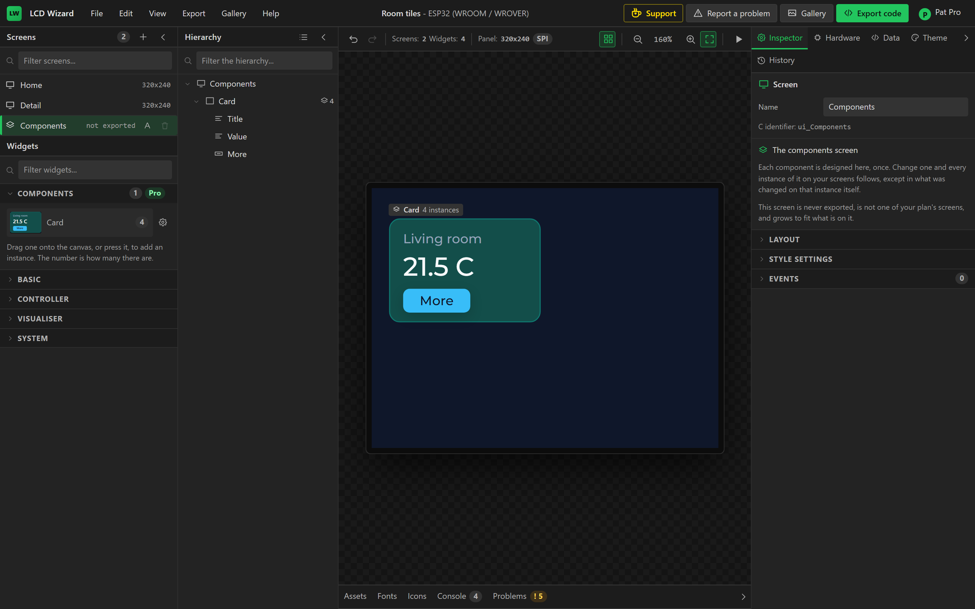Undo the last action

tap(353, 39)
